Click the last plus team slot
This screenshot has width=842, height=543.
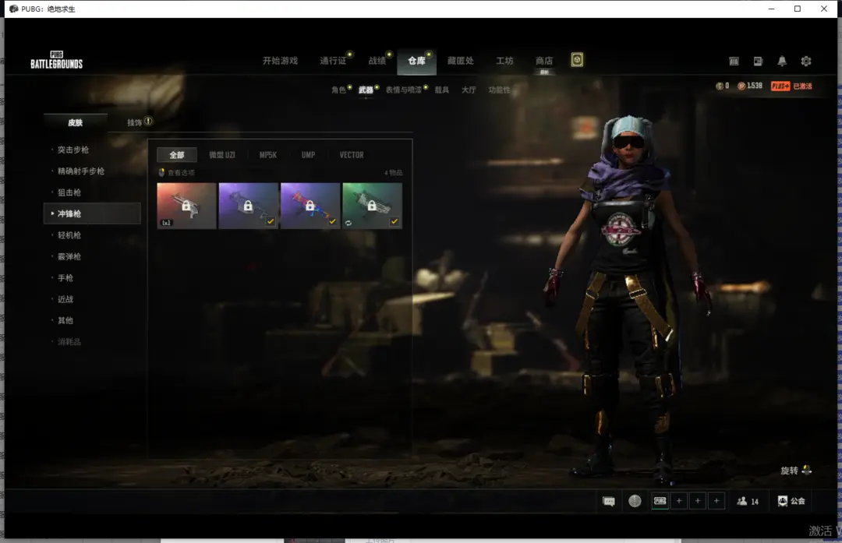click(x=716, y=501)
